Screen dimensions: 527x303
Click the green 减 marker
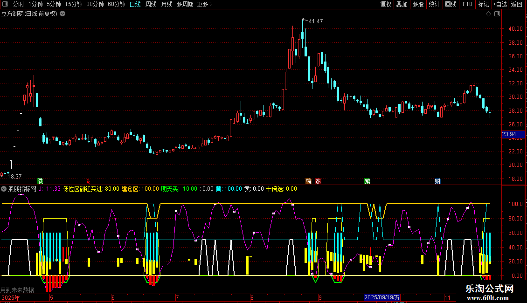(368, 181)
